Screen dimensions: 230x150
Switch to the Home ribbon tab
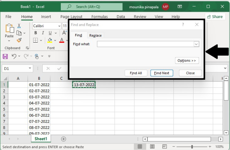27,17
